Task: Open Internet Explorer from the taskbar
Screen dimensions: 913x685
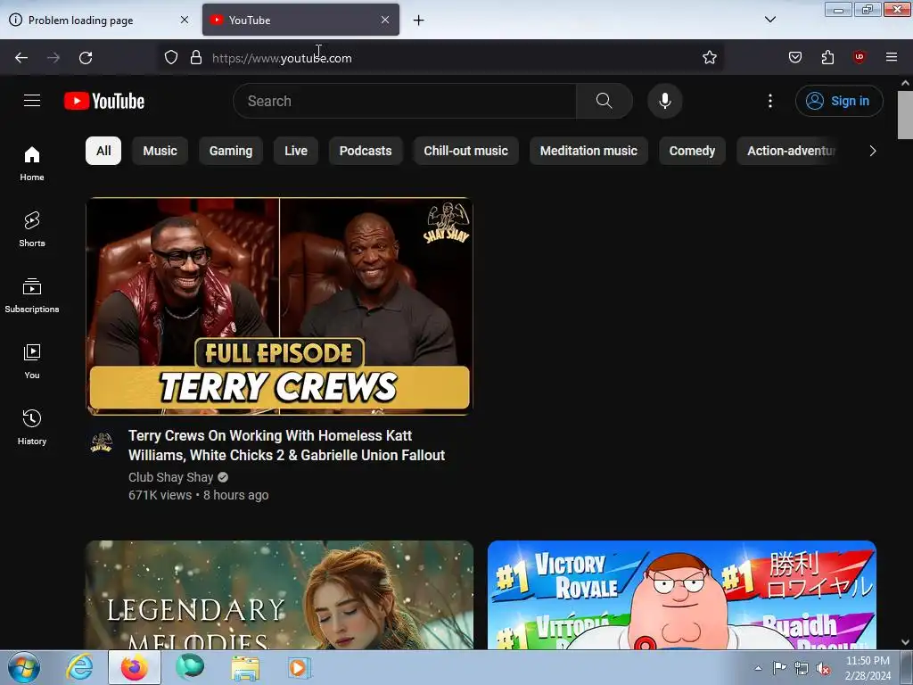Action: tap(79, 667)
